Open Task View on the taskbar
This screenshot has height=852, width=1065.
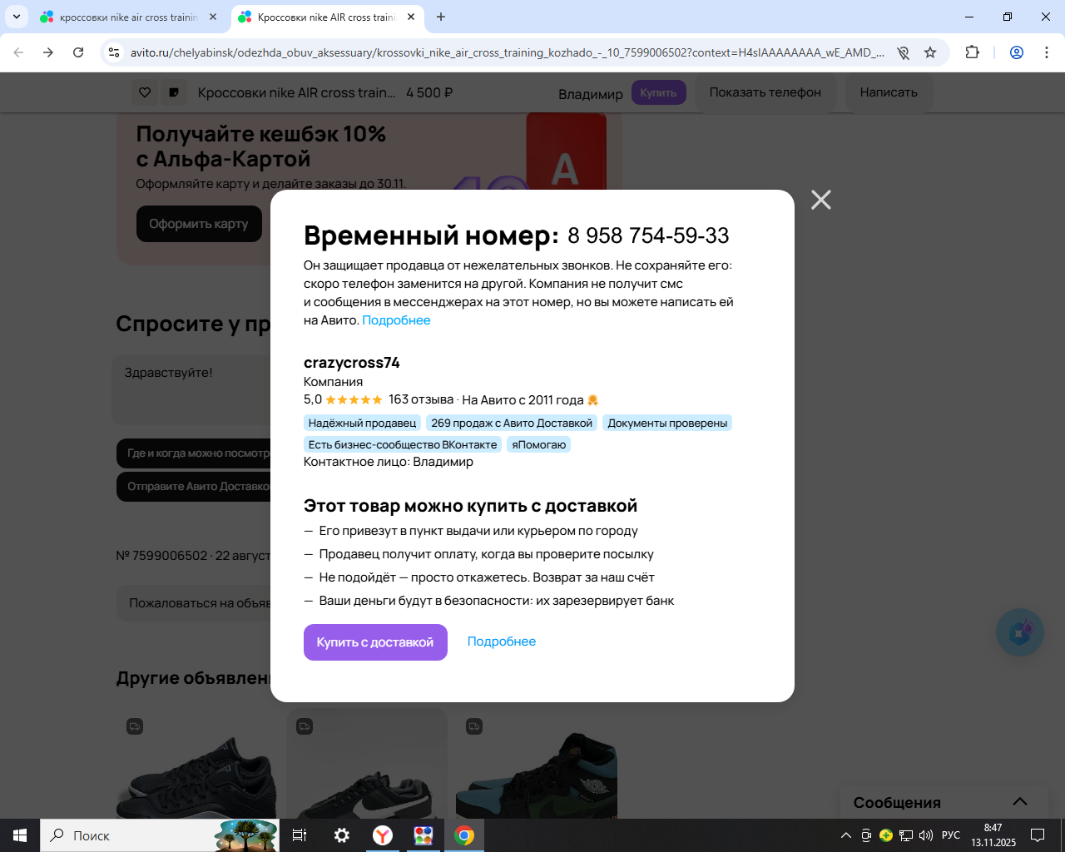click(300, 835)
